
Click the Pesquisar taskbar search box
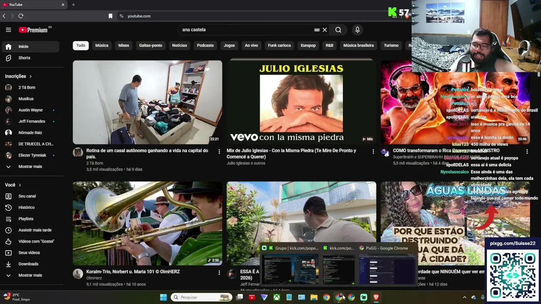[x=202, y=297]
